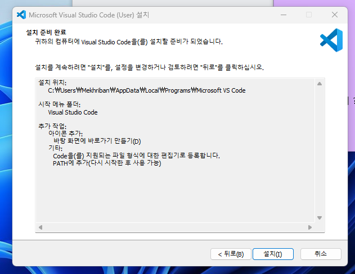Go back with the 뒤로(B) button
Viewport: 355px width, 274px height.
(x=231, y=254)
